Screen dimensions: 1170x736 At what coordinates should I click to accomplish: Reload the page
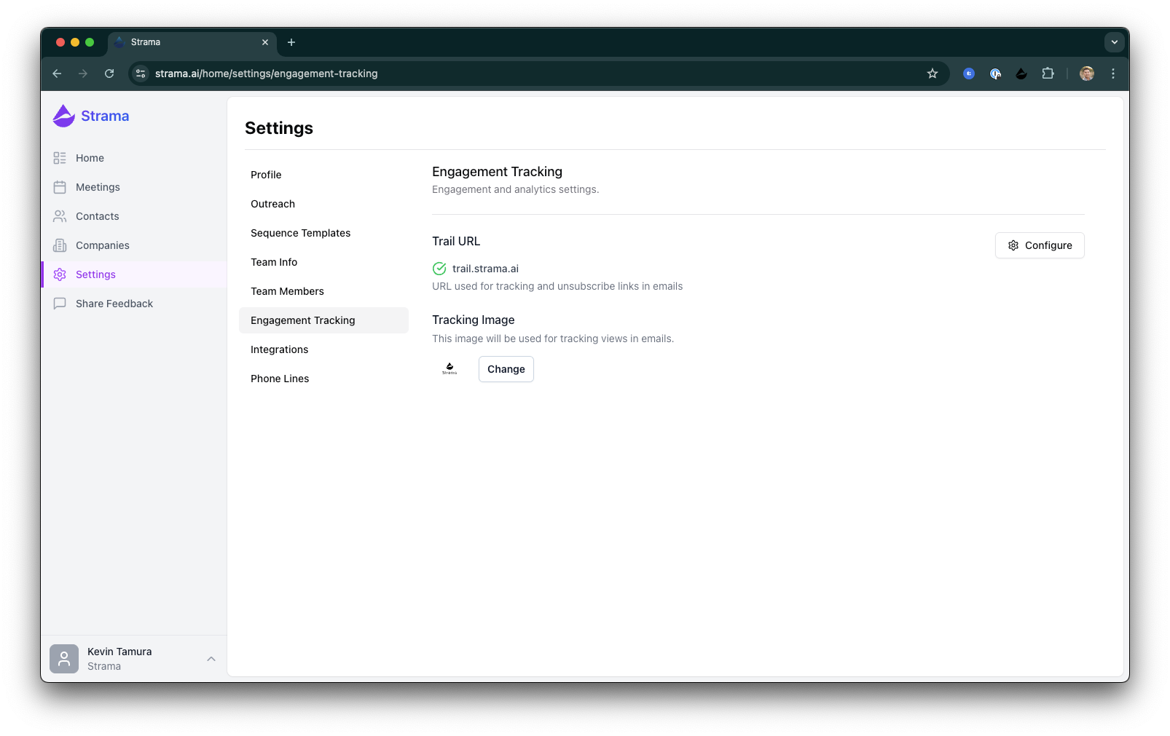coord(109,74)
